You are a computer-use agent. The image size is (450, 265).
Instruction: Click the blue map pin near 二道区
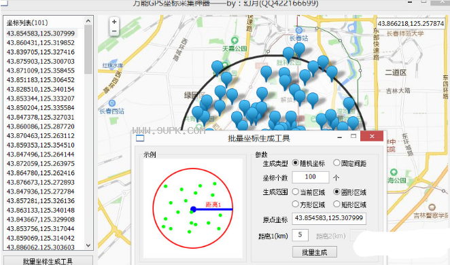(349, 104)
